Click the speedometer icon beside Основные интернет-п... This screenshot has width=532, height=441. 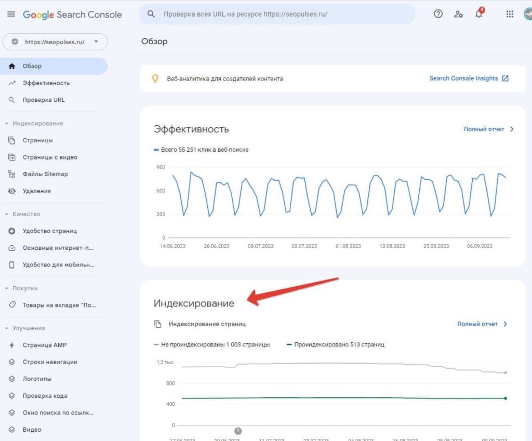[12, 248]
